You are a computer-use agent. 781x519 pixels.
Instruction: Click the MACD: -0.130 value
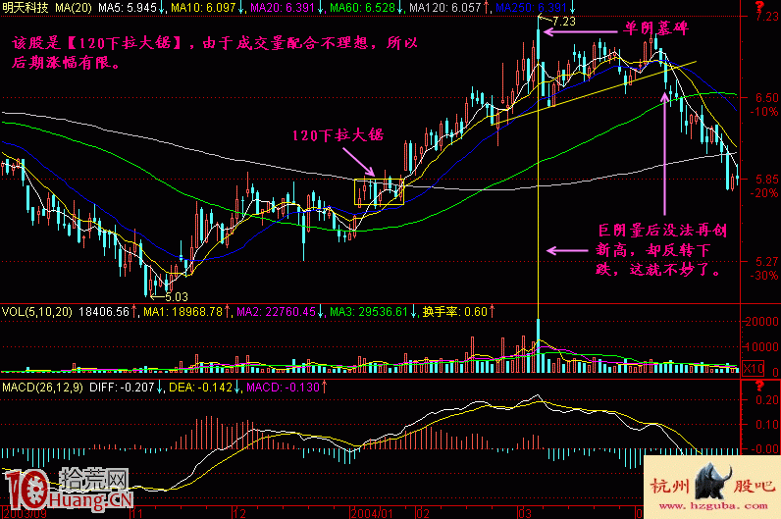coord(283,387)
